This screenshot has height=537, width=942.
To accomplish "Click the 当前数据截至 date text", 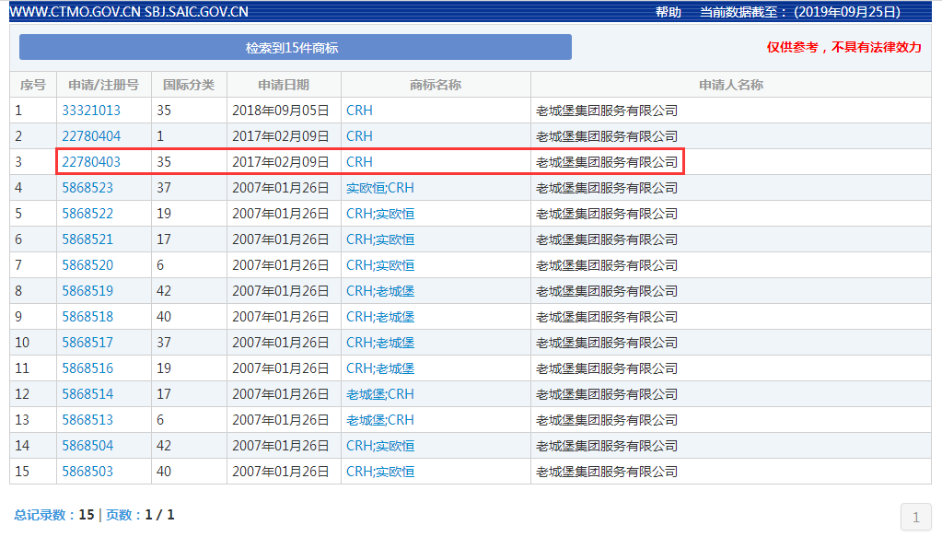I will 800,12.
